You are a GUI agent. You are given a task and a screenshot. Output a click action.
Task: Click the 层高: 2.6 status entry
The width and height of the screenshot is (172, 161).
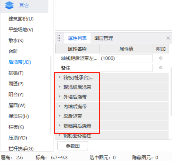(x=12, y=158)
